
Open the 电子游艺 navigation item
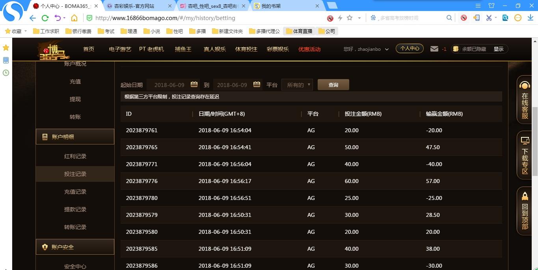tap(120, 49)
